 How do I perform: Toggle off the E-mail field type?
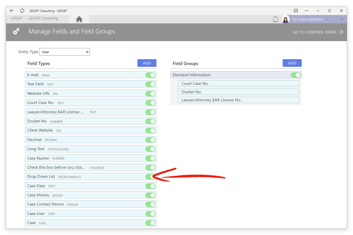[x=150, y=75]
